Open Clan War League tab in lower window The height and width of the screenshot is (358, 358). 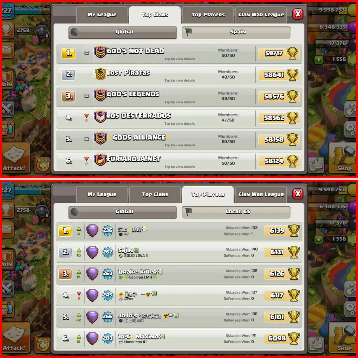click(261, 194)
